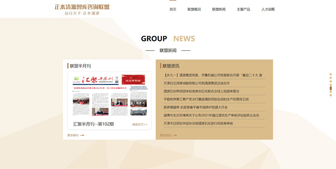
Task: Open 天津市日用化学品协会 news article
Action: pyautogui.click(x=198, y=123)
